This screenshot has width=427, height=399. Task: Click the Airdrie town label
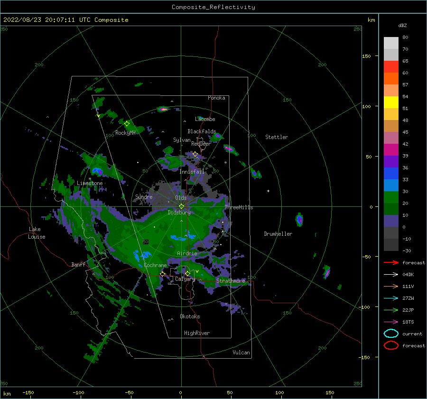click(x=187, y=253)
